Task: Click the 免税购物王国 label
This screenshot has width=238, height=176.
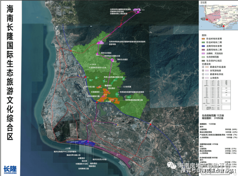Action: 84,168
